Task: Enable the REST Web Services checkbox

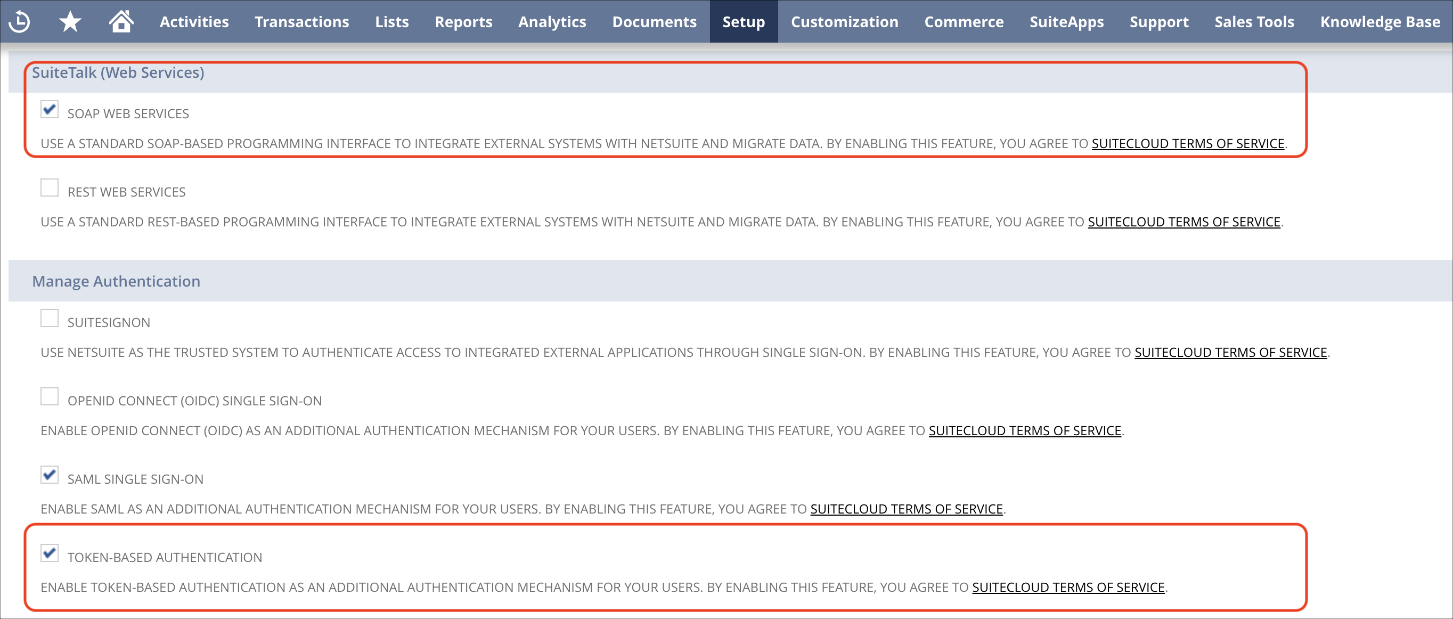Action: 50,188
